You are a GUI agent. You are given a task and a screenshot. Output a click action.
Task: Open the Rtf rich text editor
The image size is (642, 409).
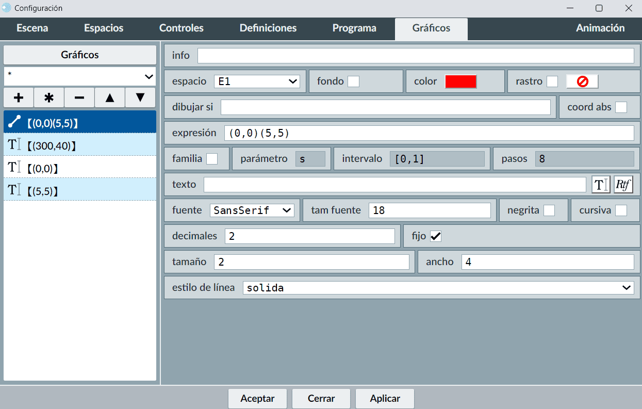623,185
